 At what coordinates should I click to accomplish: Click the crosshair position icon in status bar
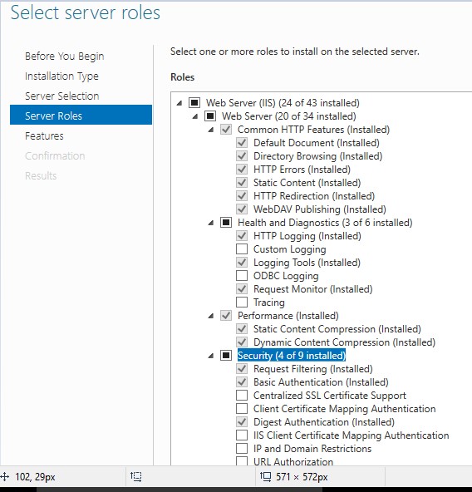coord(5,477)
